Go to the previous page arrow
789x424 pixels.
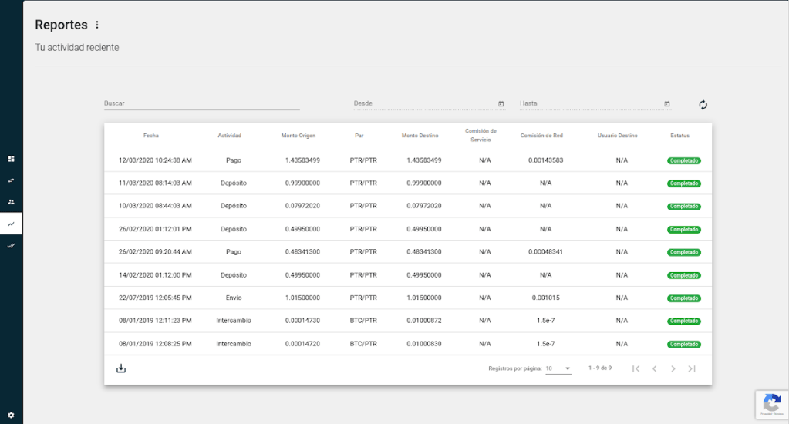[x=654, y=368]
